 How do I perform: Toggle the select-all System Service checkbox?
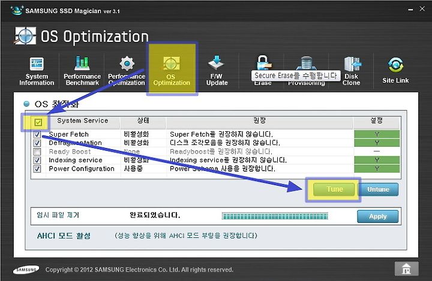pos(38,122)
